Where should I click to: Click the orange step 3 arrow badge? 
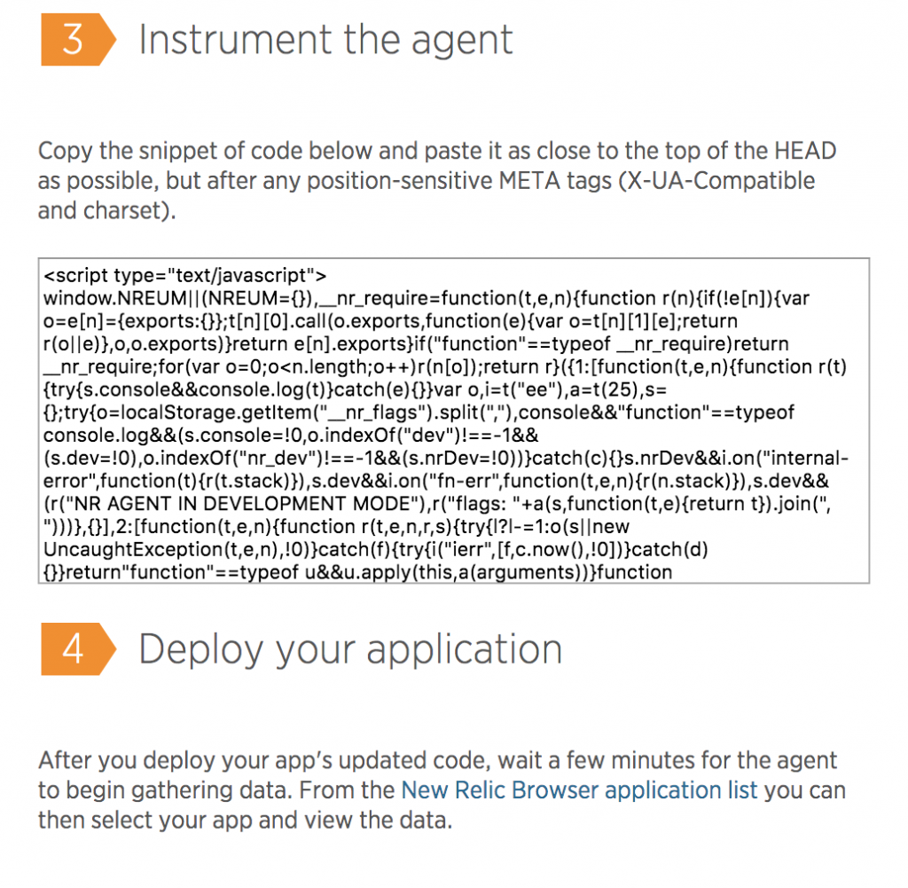pos(78,39)
